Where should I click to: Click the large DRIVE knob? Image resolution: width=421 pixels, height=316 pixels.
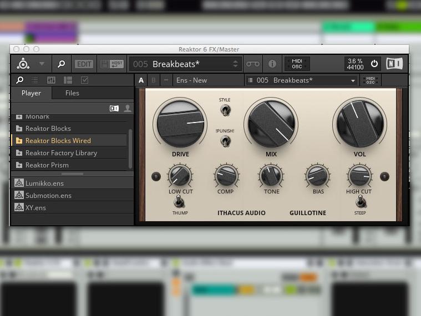point(180,124)
